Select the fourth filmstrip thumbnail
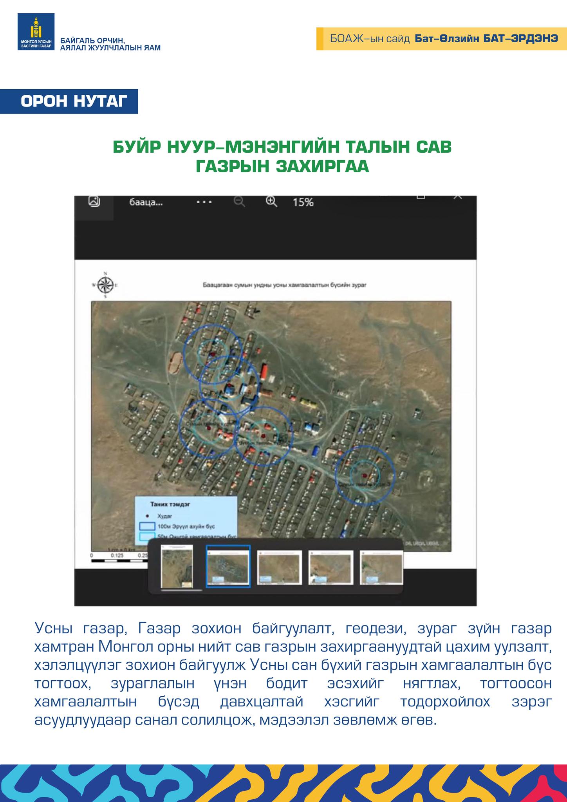This screenshot has width=567, height=802. pyautogui.click(x=331, y=567)
